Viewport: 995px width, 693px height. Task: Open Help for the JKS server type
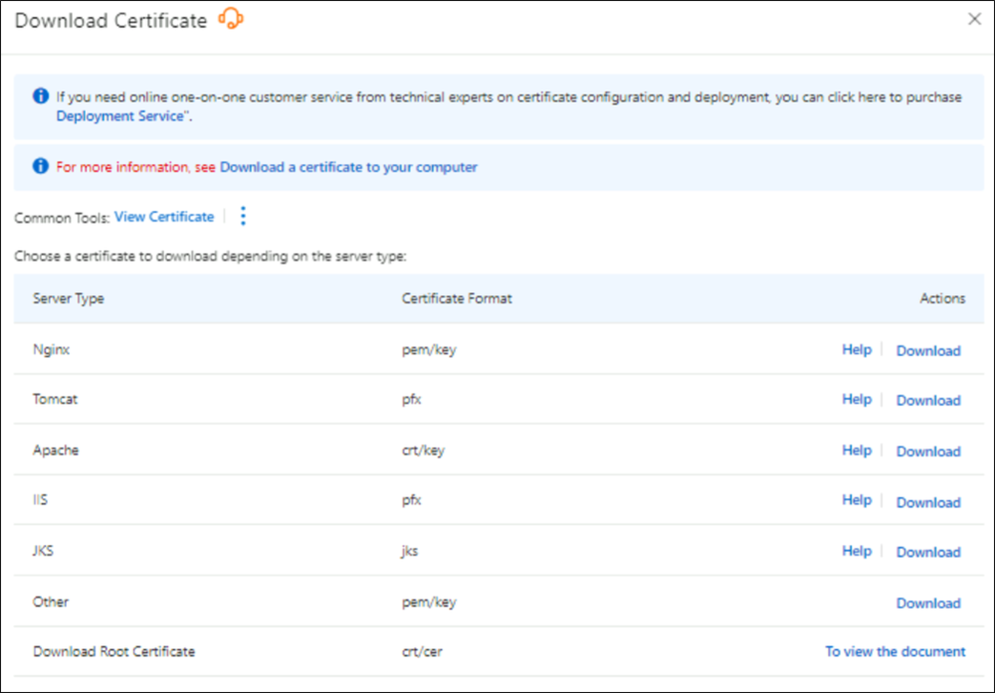coord(857,552)
